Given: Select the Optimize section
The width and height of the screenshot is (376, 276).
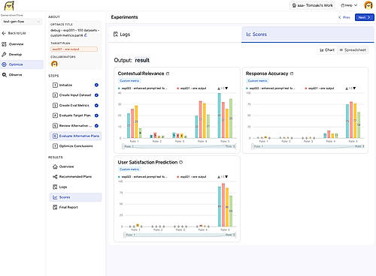Looking at the screenshot, I should (22, 64).
